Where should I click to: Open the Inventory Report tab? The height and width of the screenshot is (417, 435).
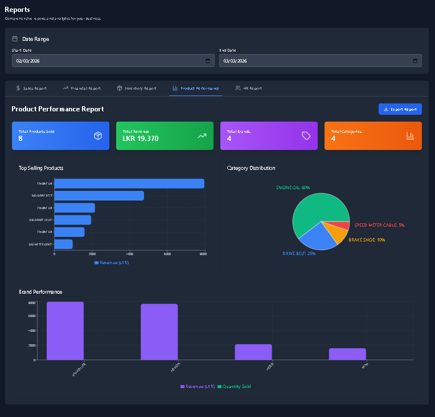click(x=137, y=88)
